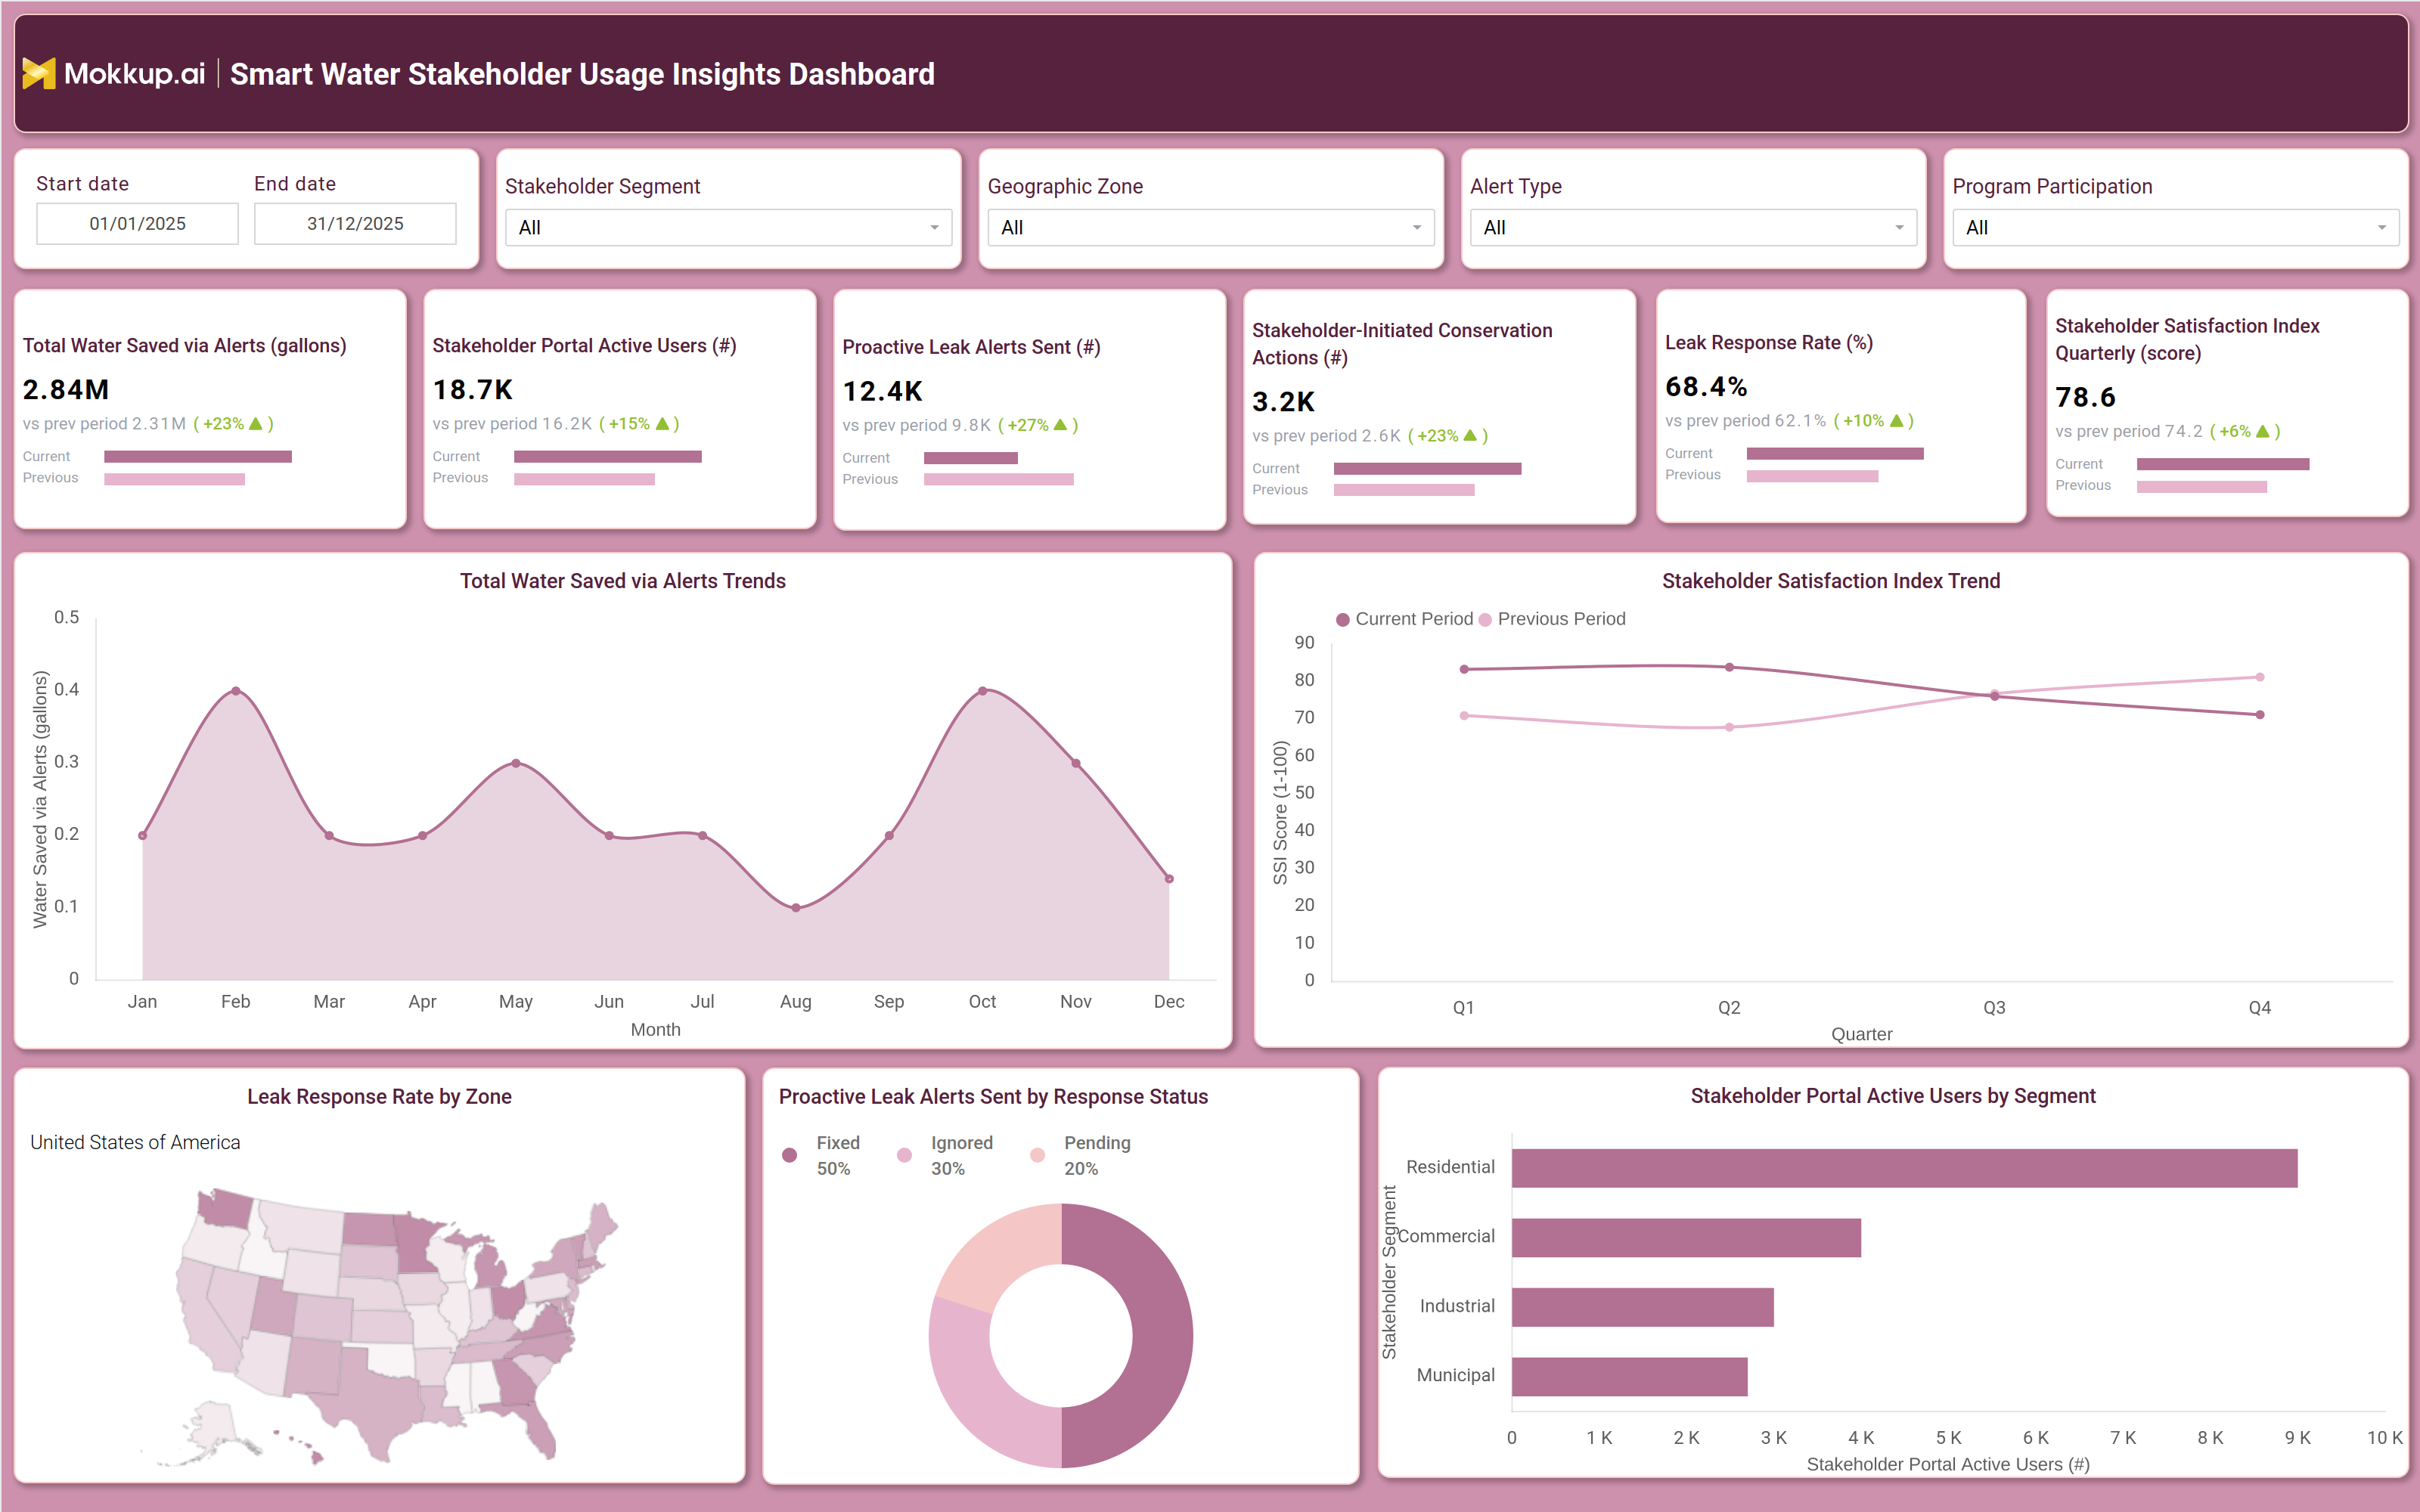This screenshot has width=2420, height=1512.
Task: Toggle the Previous Period legend item
Action: coord(1552,619)
